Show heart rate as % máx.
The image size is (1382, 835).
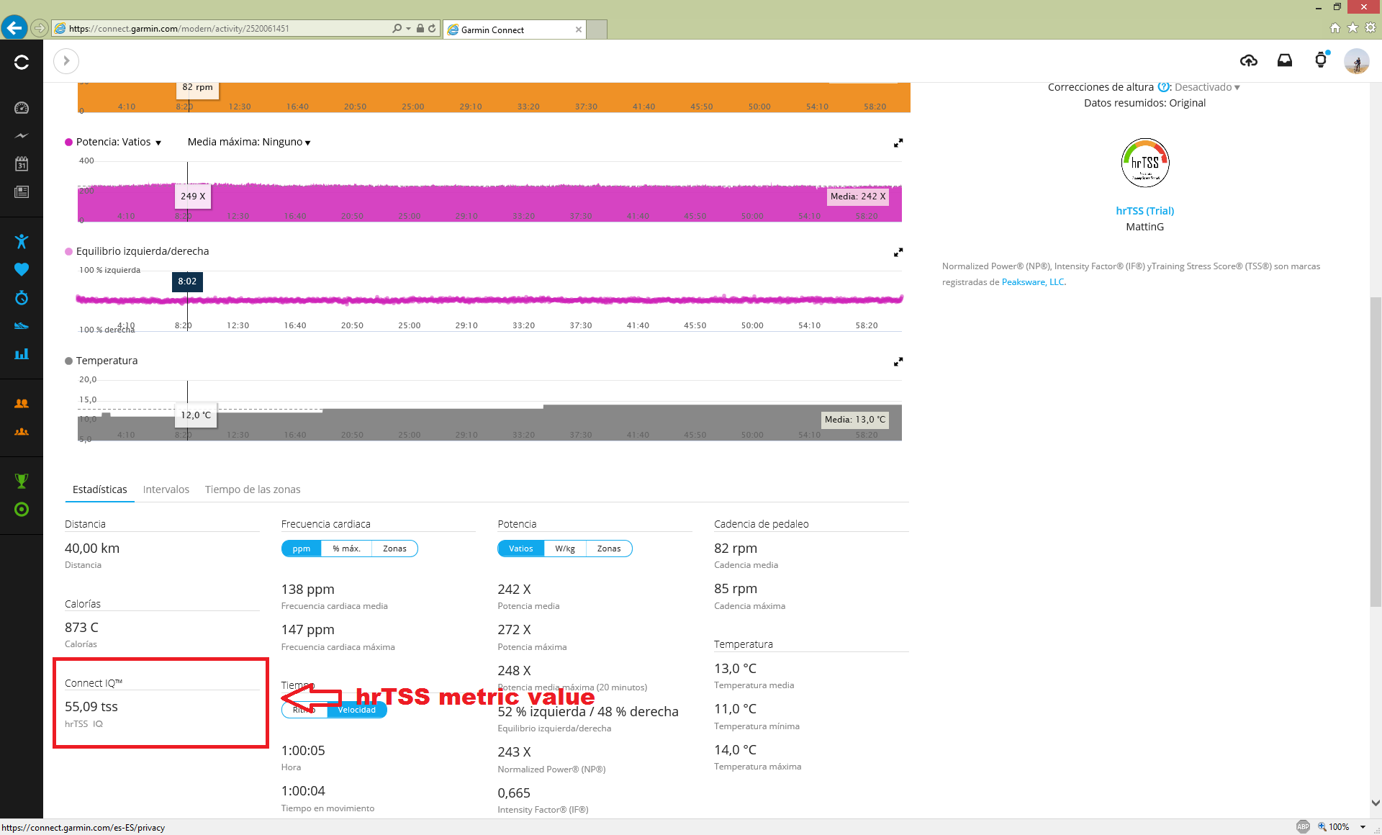tap(348, 548)
